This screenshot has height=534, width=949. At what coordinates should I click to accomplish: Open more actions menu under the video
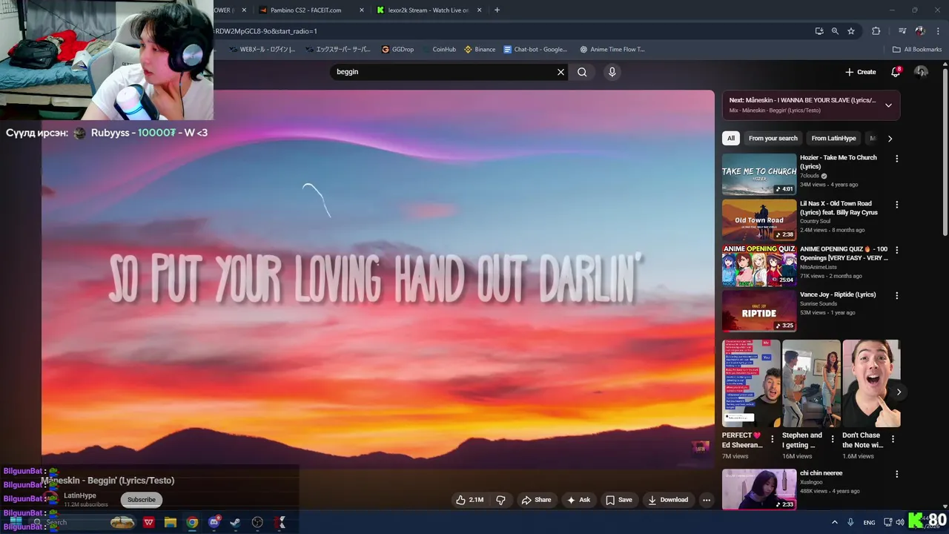tap(707, 500)
